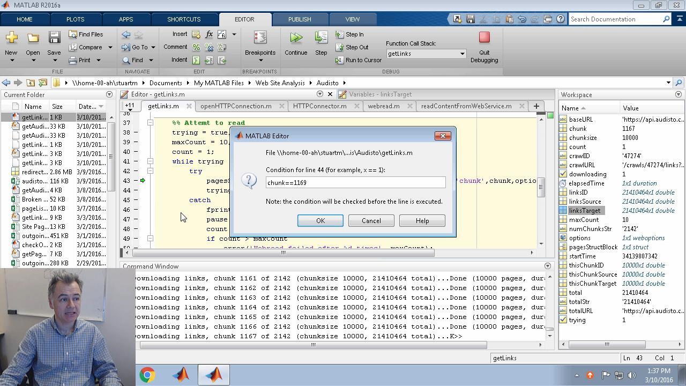The image size is (686, 386).
Task: Click the Compare tool icon
Action: [x=86, y=47]
